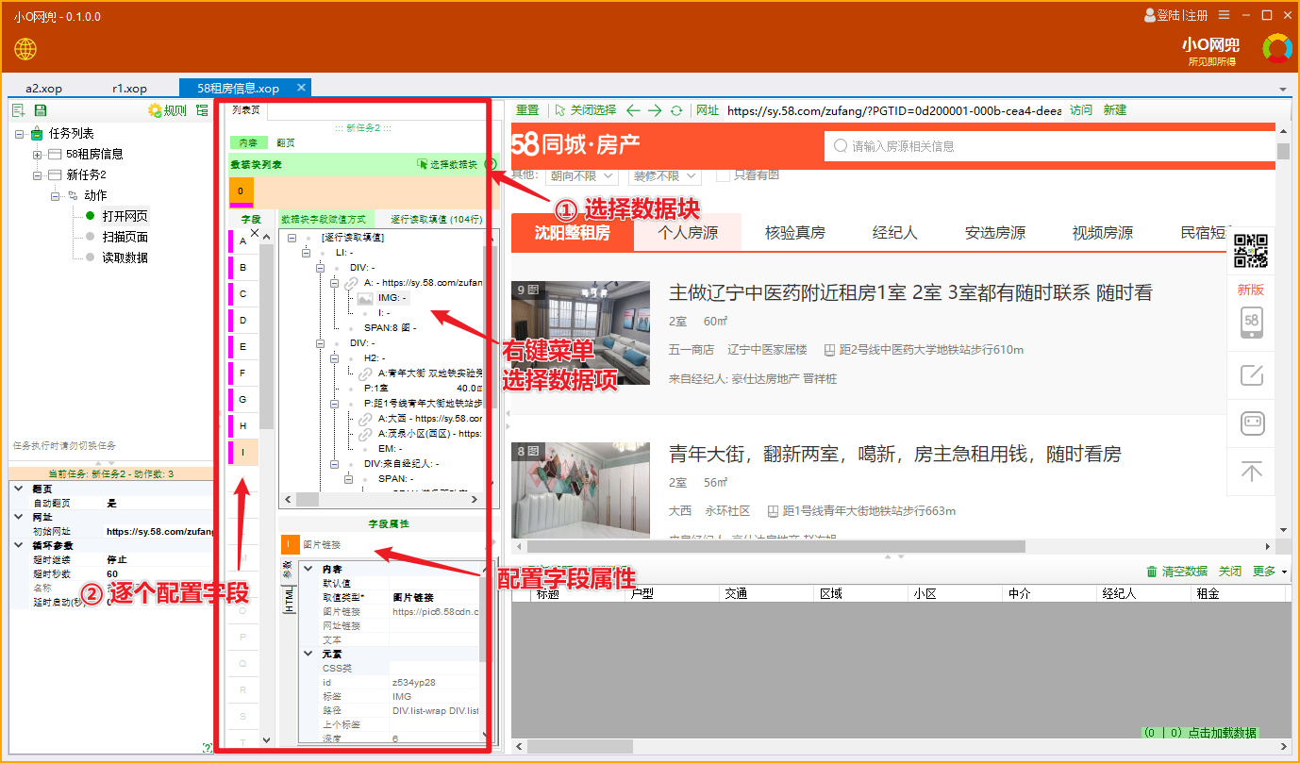Click the chat robot icon on web sidebar

pyautogui.click(x=1252, y=423)
